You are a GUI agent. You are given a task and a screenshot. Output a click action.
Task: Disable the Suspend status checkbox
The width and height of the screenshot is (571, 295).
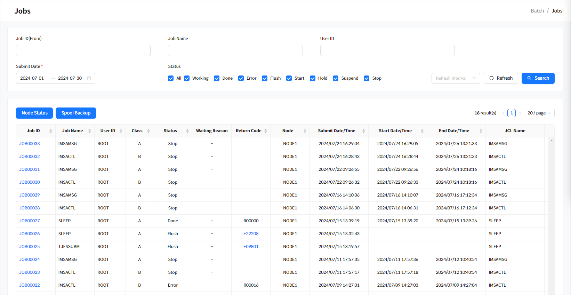[x=336, y=78]
